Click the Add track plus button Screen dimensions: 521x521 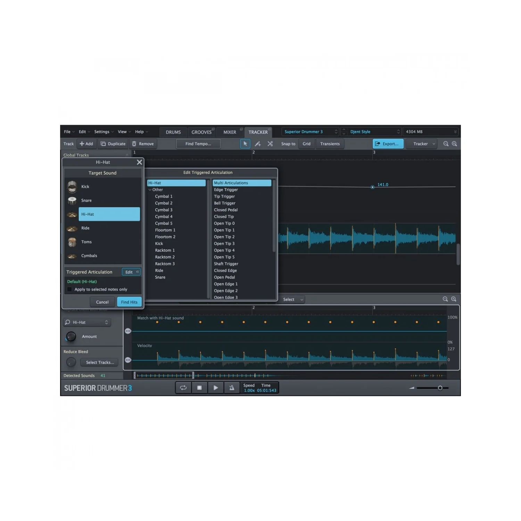pos(86,144)
